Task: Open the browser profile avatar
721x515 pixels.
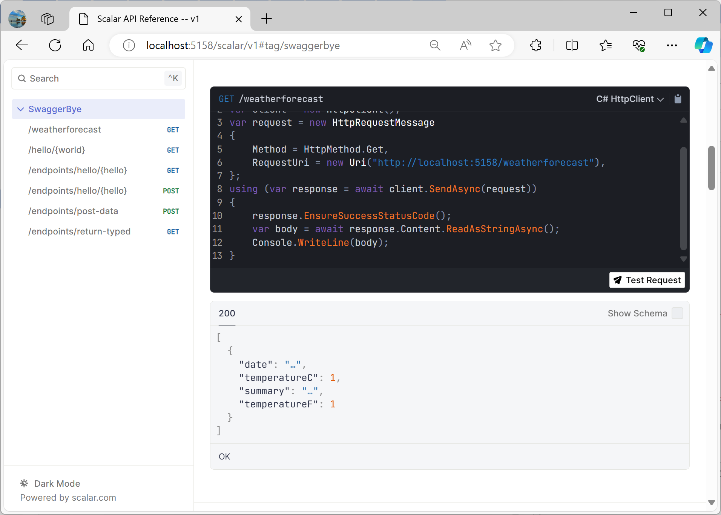Action: click(17, 19)
